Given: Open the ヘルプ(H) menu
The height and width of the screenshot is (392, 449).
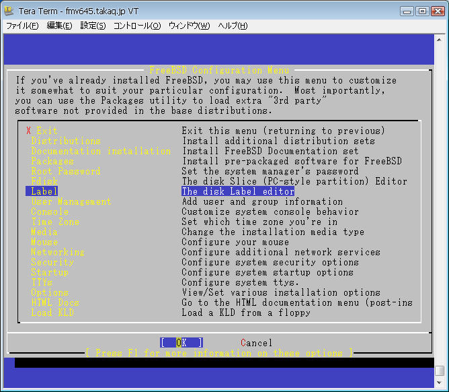Looking at the screenshot, I should 233,26.
